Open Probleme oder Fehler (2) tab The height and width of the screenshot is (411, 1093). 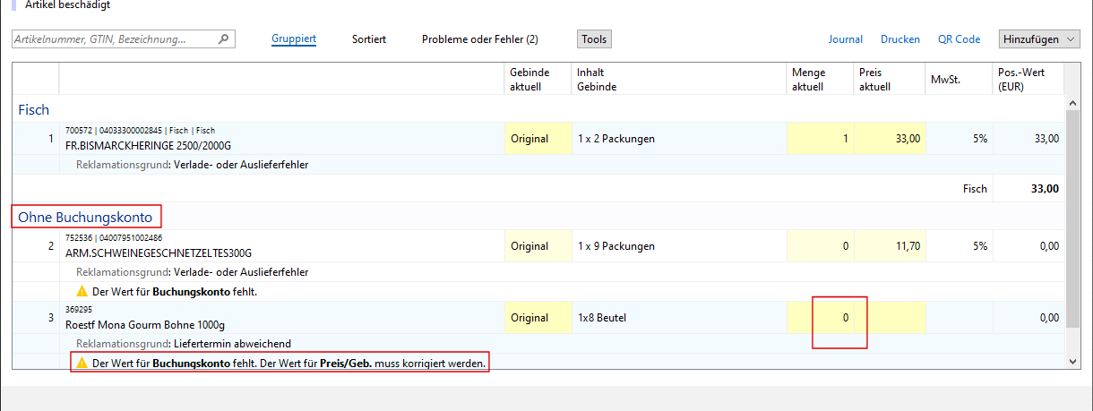pyautogui.click(x=479, y=39)
